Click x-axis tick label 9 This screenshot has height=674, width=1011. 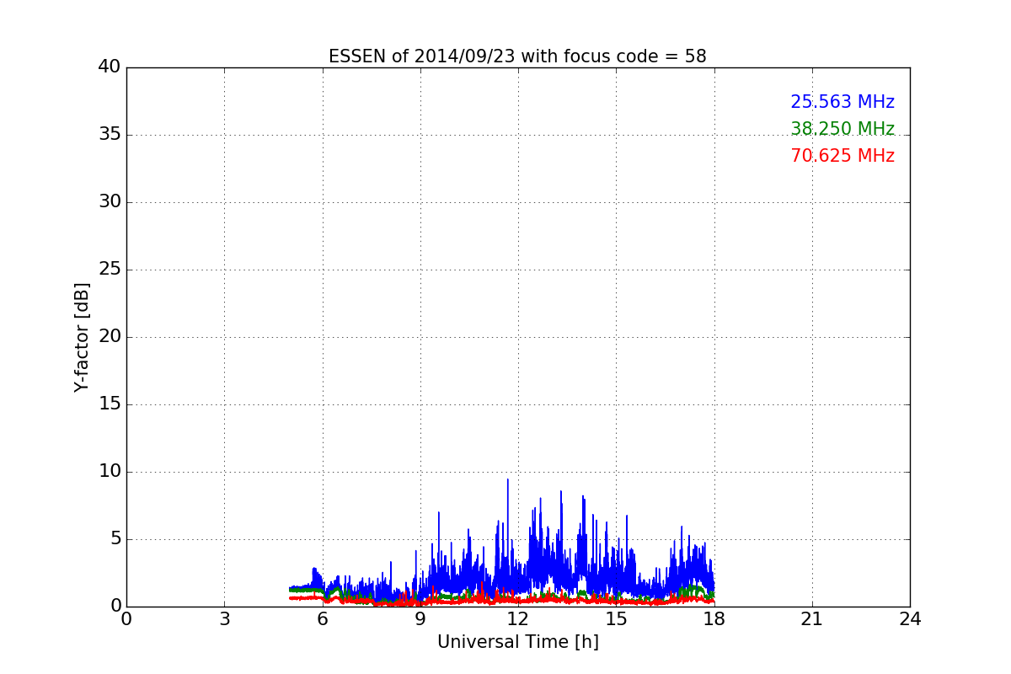[x=420, y=619]
